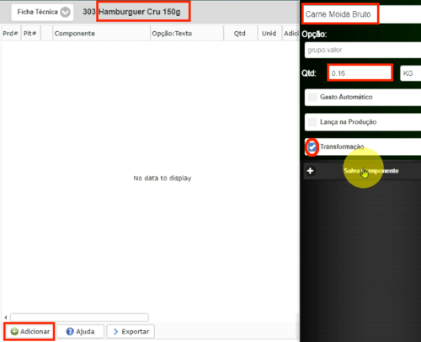Open the Ajuda help button
Viewport: 421px width, 342px height.
pyautogui.click(x=80, y=332)
